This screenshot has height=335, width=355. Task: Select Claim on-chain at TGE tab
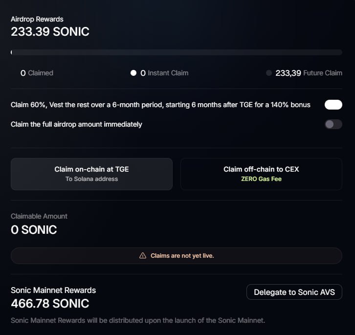(x=92, y=174)
